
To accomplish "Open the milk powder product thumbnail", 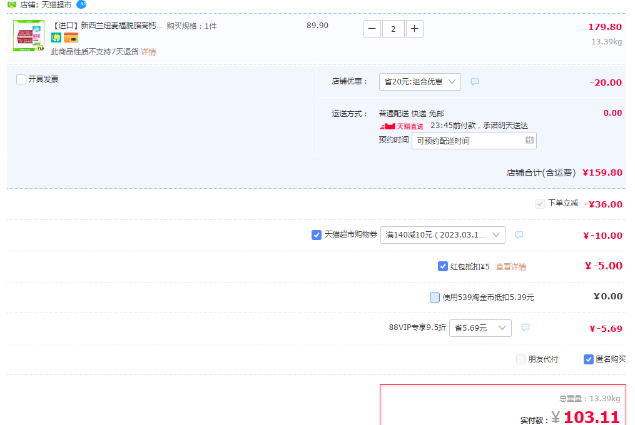I will click(29, 36).
